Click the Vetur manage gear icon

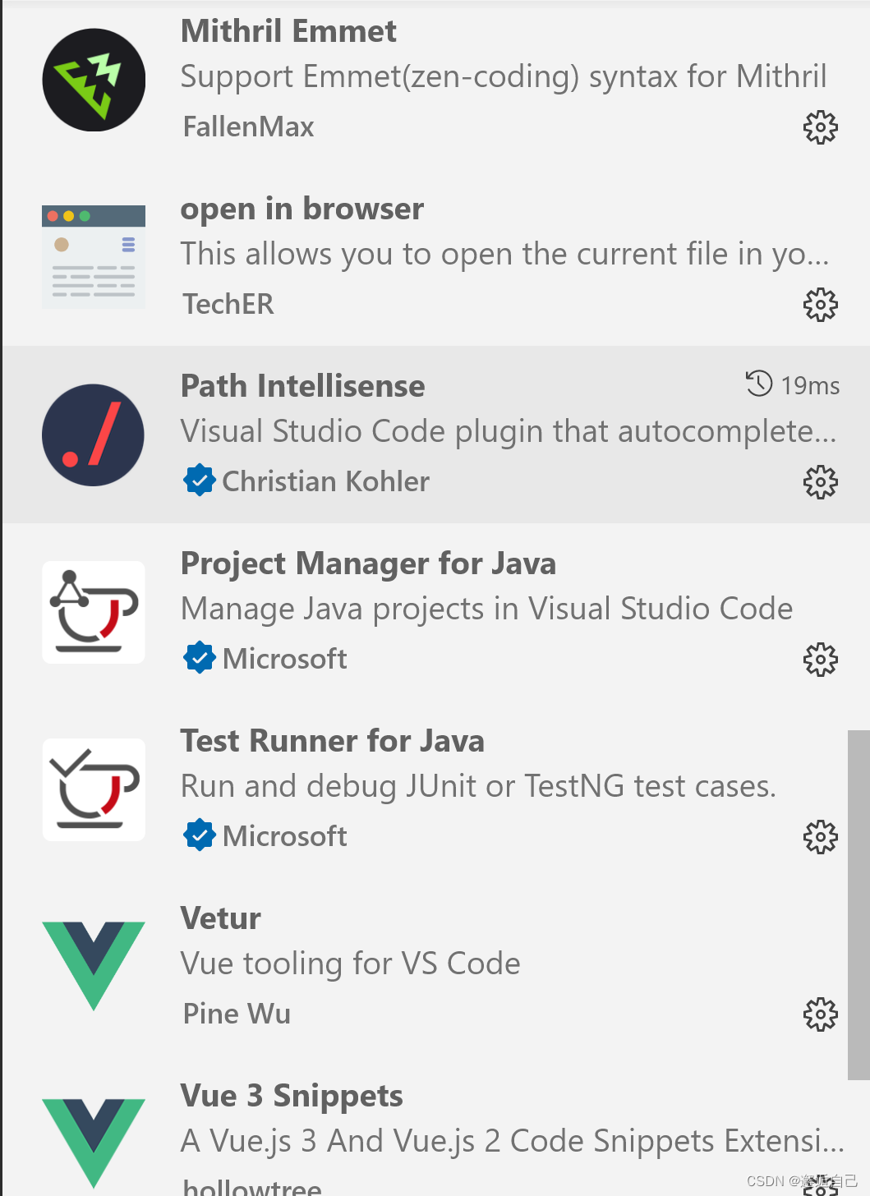[x=820, y=1014]
